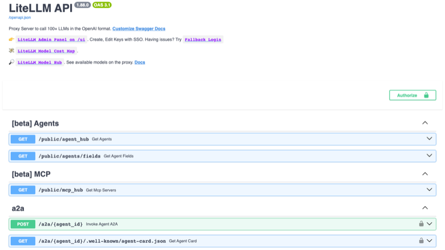
Task: Click GET badge for /public/agents/fields
Action: 23,156
